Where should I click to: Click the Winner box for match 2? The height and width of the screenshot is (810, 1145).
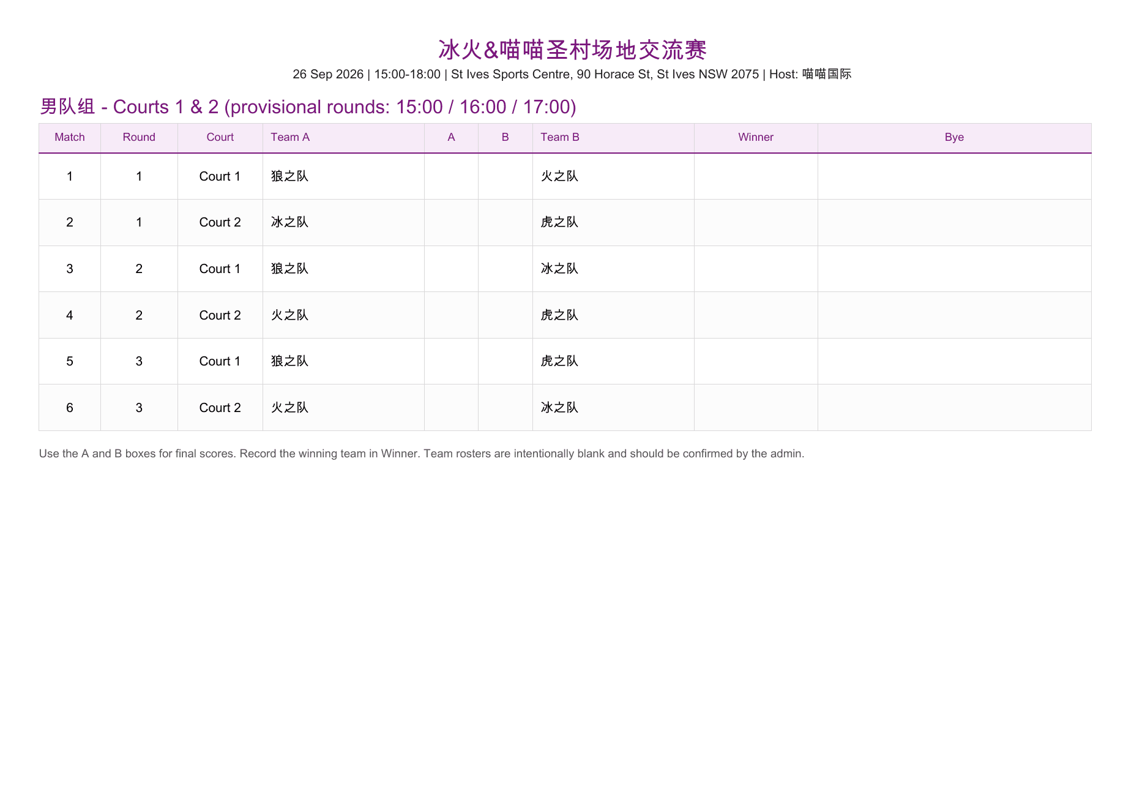756,222
